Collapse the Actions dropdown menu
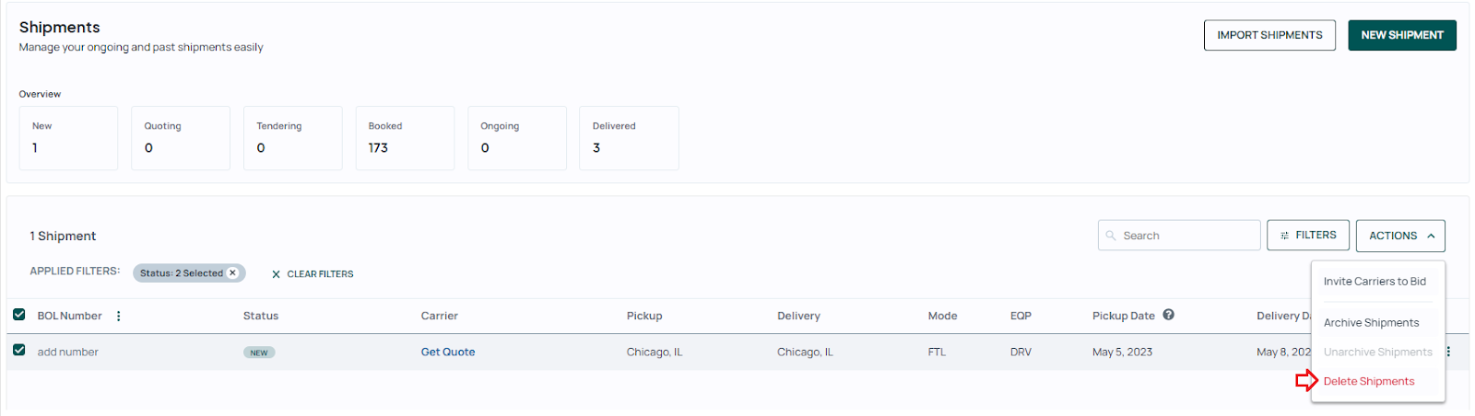1475x416 pixels. click(1400, 236)
